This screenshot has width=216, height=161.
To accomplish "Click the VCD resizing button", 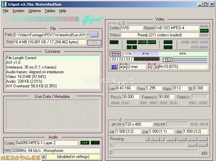I will (171, 139).
